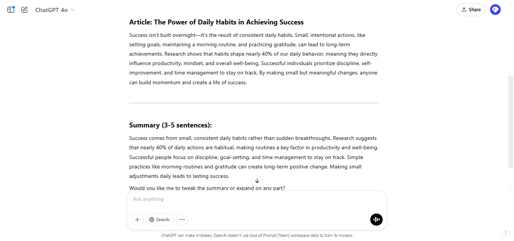
Task: Click the Summary (3-5 sentences) heading
Action: click(170, 125)
